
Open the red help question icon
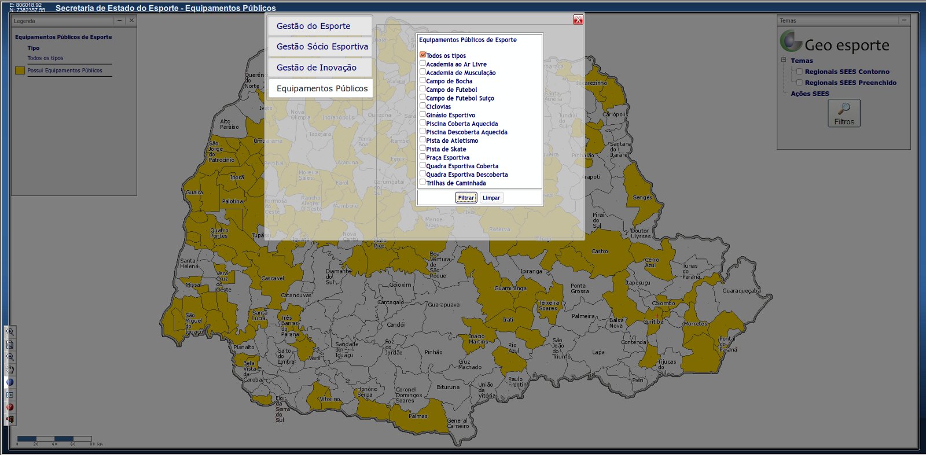coord(10,407)
